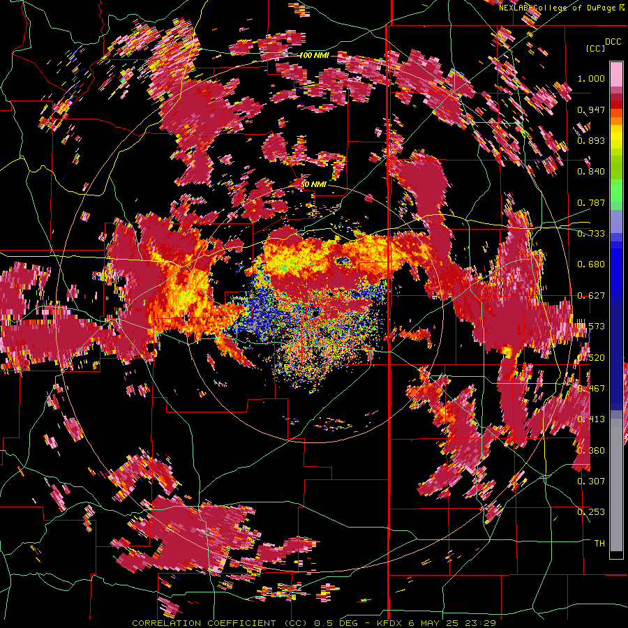
Task: Click the 0.307 legend value
Action: point(591,481)
